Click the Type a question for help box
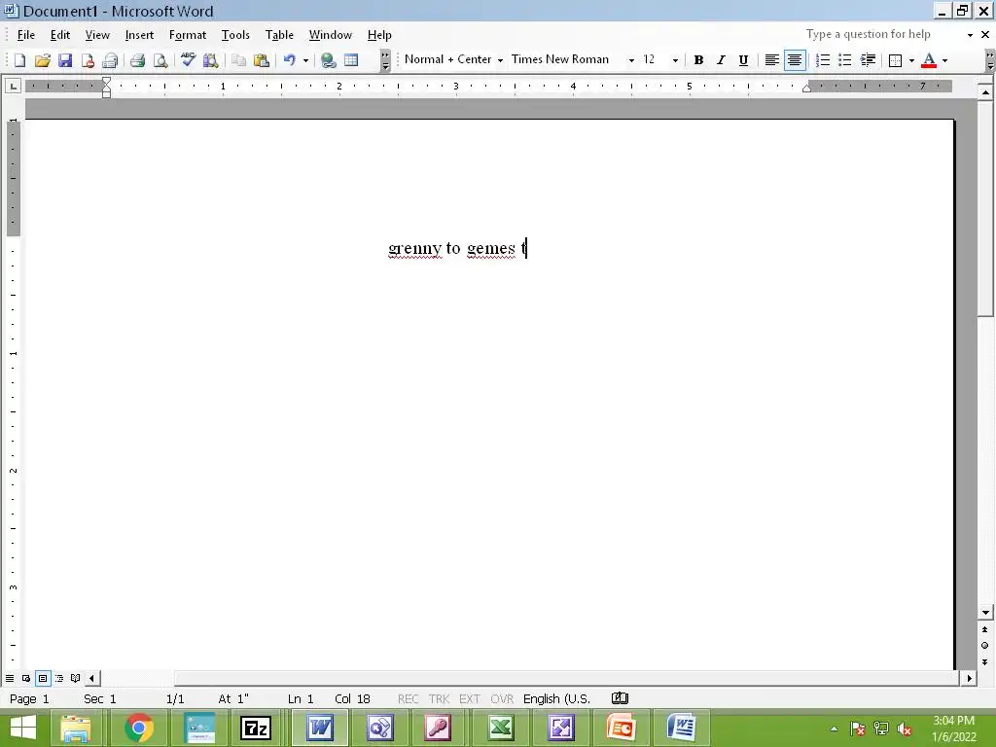Screen dimensions: 996x747 pos(883,34)
